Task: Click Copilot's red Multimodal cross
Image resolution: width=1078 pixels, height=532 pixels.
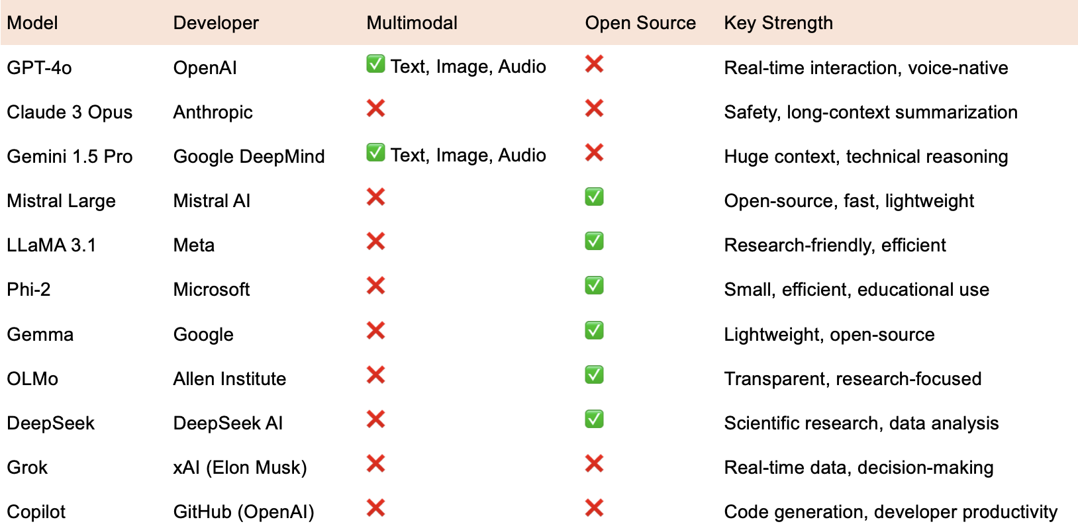Action: tap(375, 508)
